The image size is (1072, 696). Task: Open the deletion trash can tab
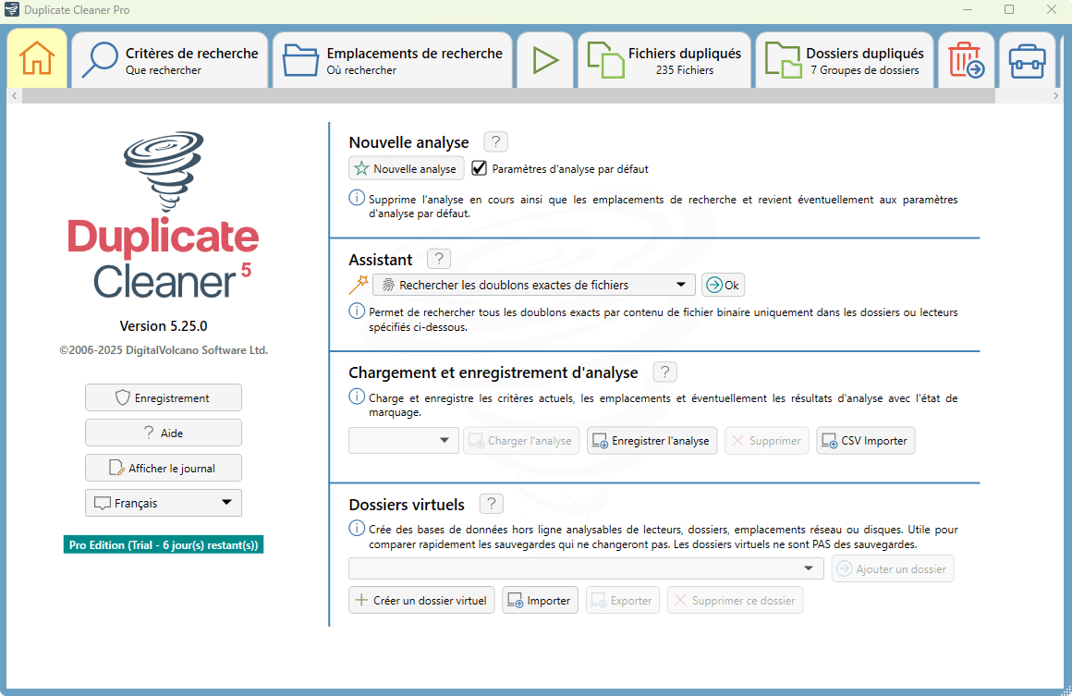coord(966,60)
